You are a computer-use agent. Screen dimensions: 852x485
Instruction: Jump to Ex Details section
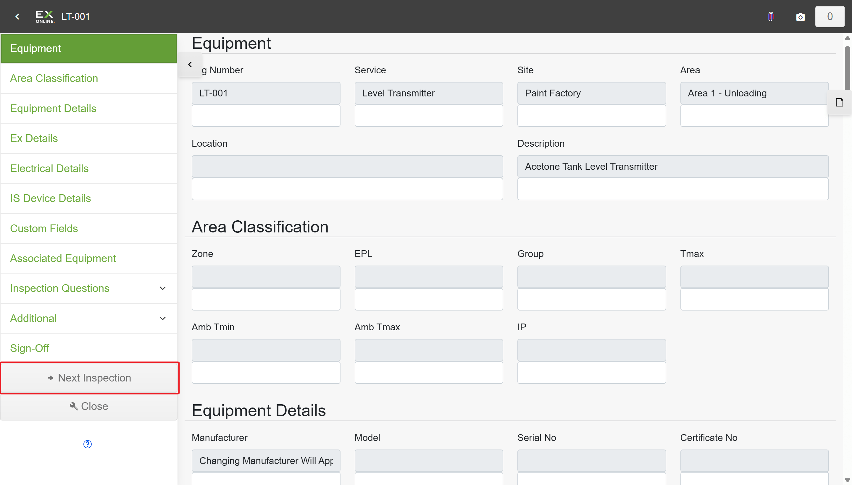pos(89,138)
